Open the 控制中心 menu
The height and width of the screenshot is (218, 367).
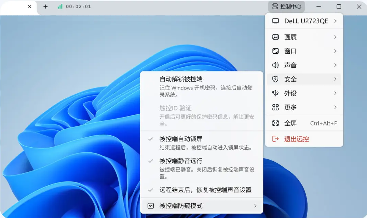pyautogui.click(x=286, y=6)
